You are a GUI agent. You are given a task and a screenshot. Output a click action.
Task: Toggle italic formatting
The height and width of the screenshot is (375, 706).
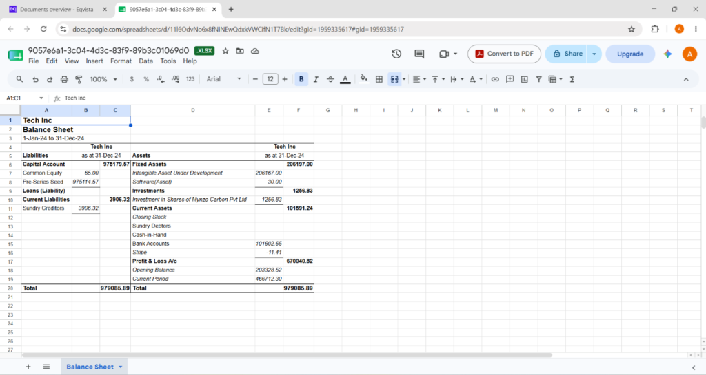coord(316,79)
